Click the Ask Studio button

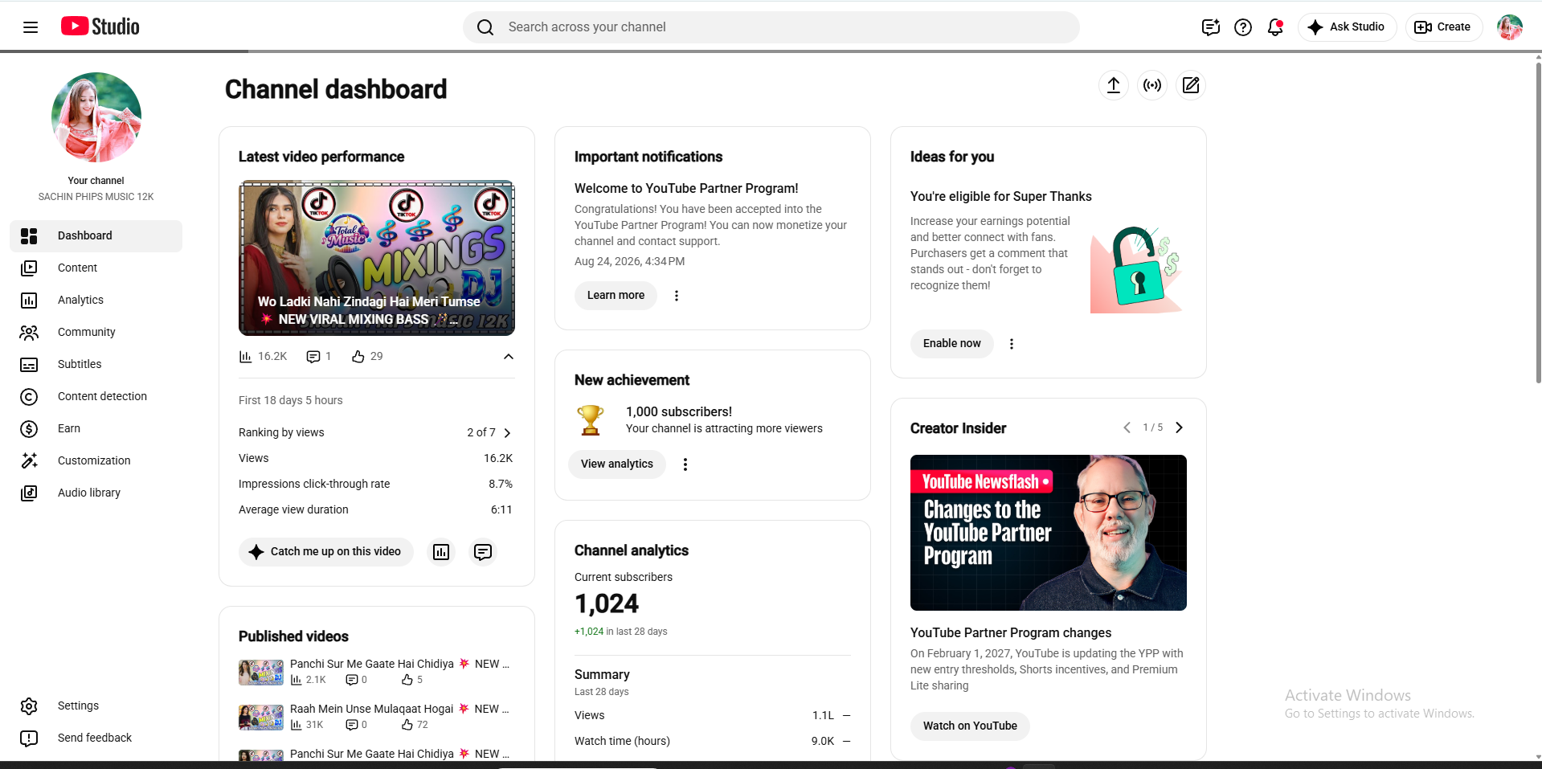coord(1347,27)
